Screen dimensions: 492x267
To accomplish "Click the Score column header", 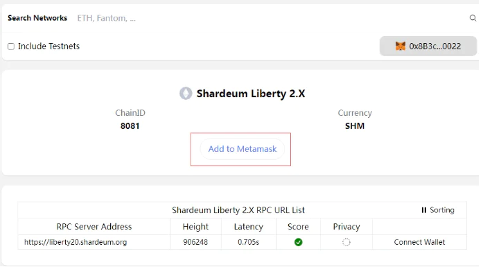I will pos(298,227).
